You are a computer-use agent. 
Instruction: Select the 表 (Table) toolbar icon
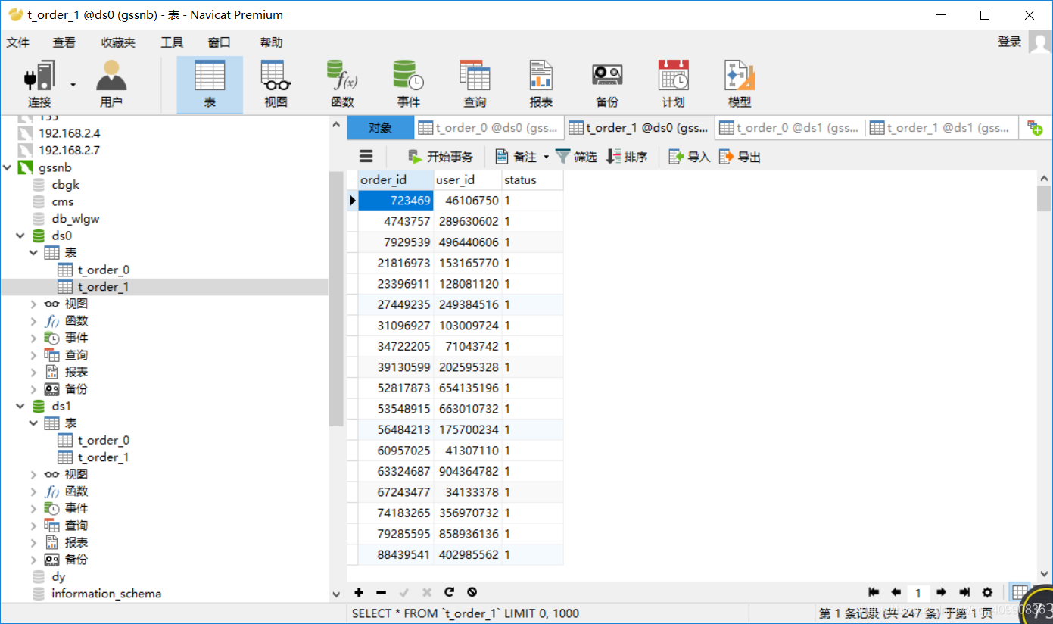pyautogui.click(x=210, y=83)
